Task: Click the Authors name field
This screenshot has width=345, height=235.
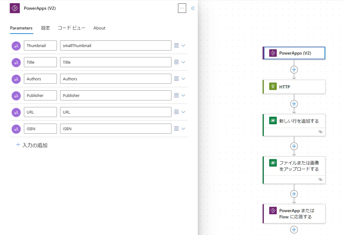Action: (x=40, y=79)
